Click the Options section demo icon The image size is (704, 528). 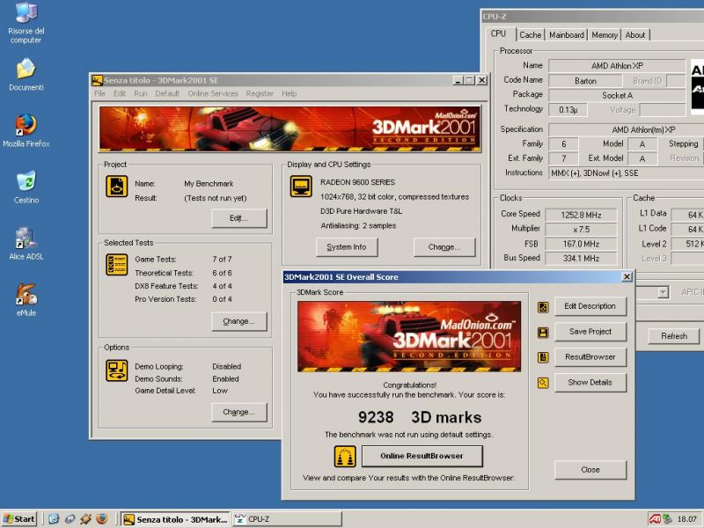coord(117,370)
